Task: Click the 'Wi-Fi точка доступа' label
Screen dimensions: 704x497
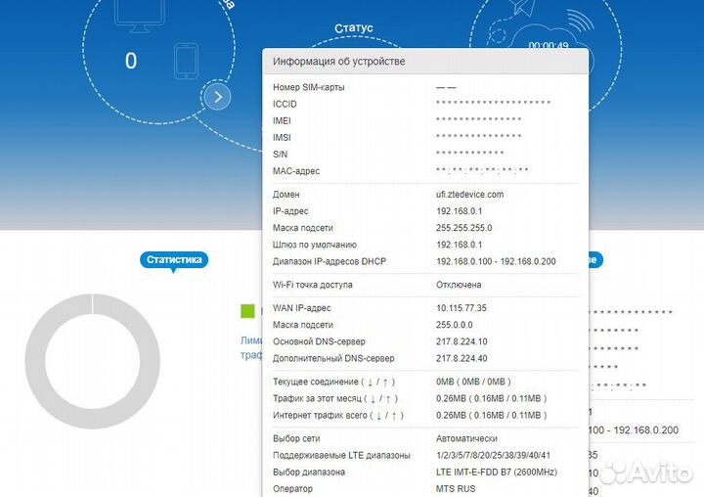Action: (x=313, y=285)
